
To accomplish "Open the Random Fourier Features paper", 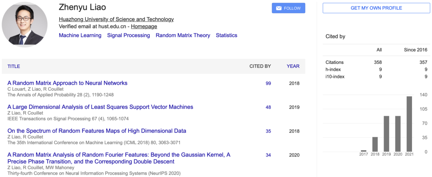I will 119,155.
